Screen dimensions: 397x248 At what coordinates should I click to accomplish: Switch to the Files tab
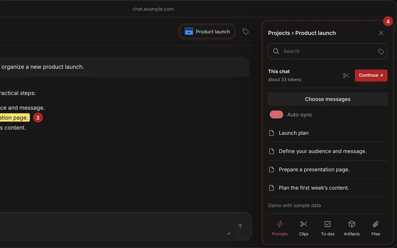pyautogui.click(x=376, y=228)
